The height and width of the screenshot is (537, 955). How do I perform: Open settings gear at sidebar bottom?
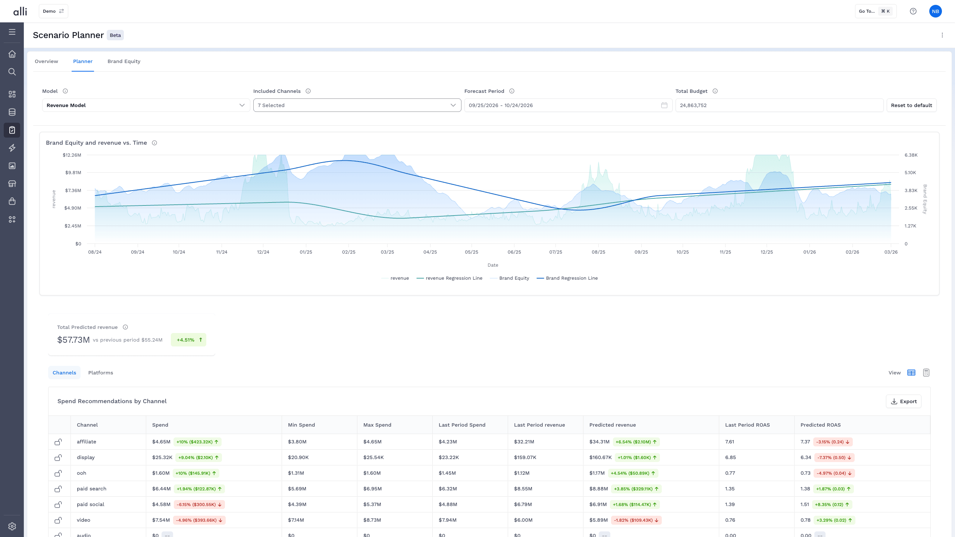coord(12,526)
